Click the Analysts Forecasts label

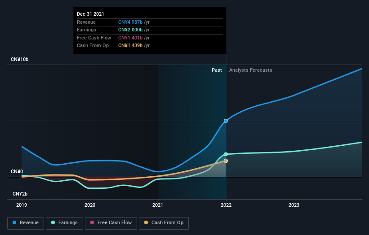coord(251,70)
